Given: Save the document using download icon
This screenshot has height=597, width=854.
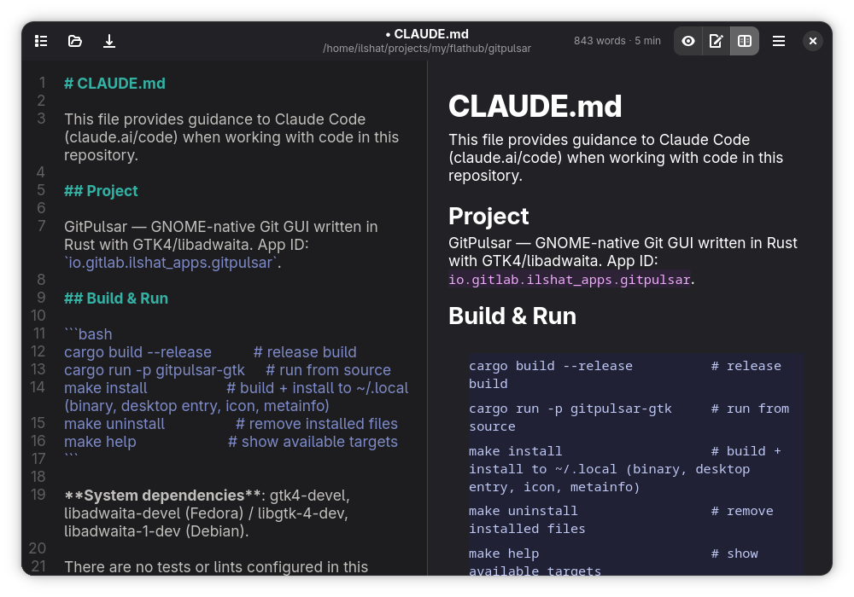Looking at the screenshot, I should [109, 41].
